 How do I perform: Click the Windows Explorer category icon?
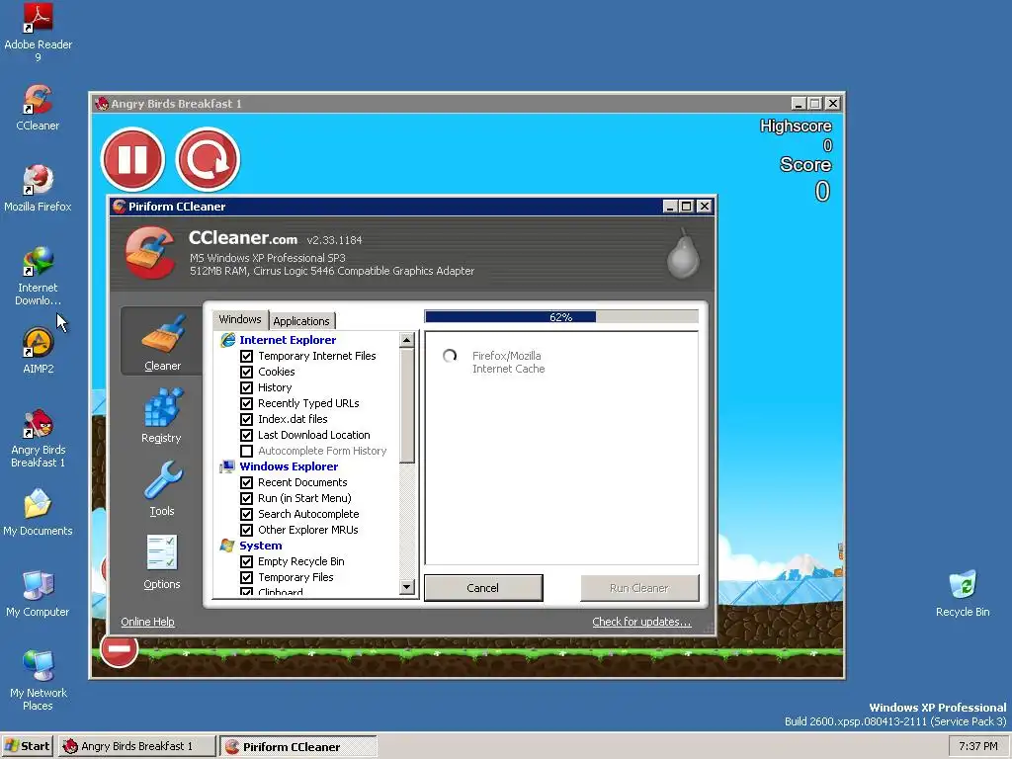point(227,466)
